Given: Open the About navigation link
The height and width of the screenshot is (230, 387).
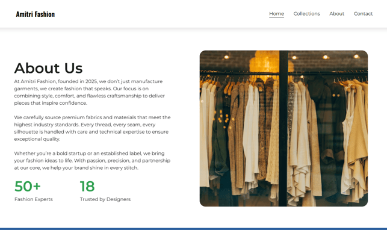Looking at the screenshot, I should pyautogui.click(x=336, y=14).
